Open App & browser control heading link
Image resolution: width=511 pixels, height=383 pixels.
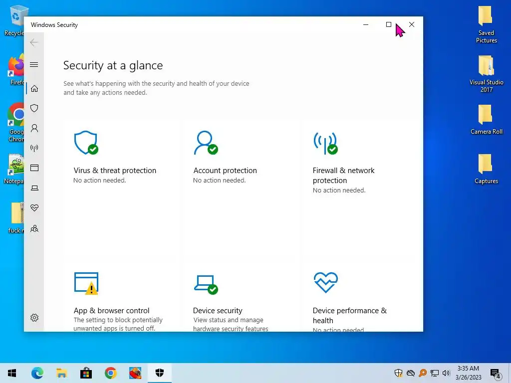pos(111,310)
